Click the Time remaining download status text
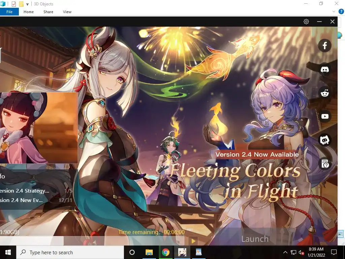This screenshot has width=345, height=259. point(151,232)
